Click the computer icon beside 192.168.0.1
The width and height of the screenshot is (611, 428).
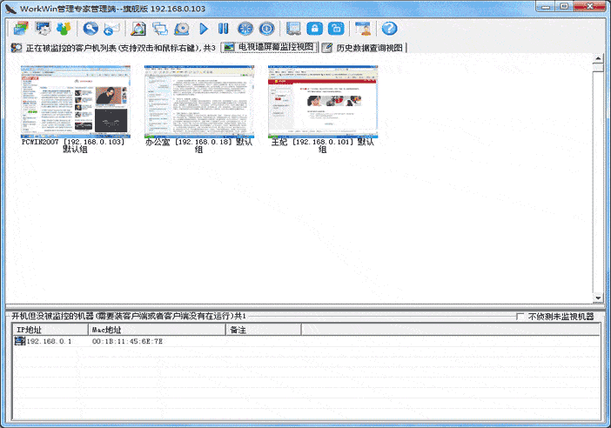[x=19, y=341]
